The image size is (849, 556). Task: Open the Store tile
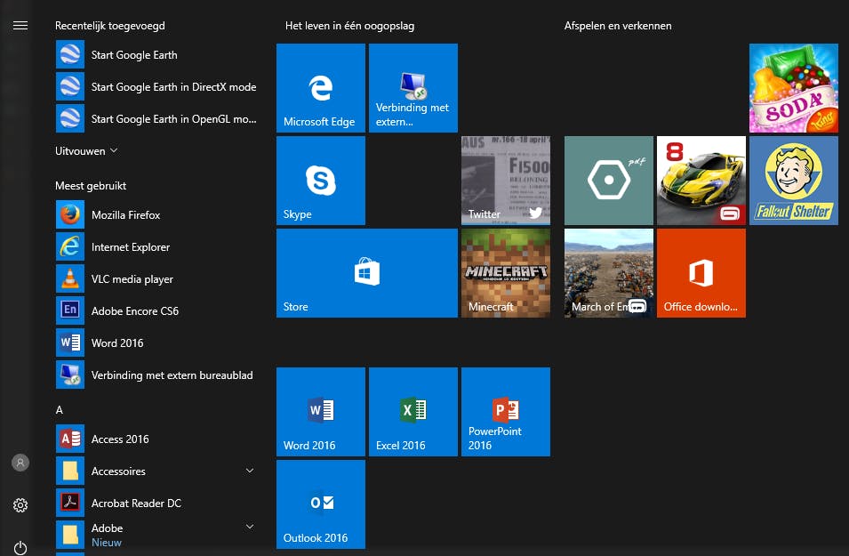click(366, 273)
